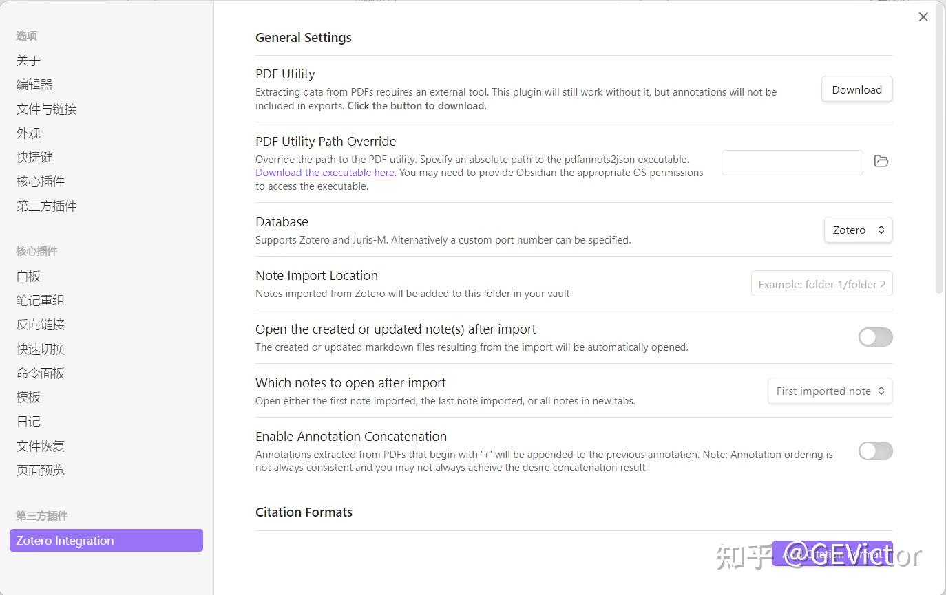Screen dimensions: 946x595
Task: Open 白板 canvas plugin settings
Action: (28, 276)
